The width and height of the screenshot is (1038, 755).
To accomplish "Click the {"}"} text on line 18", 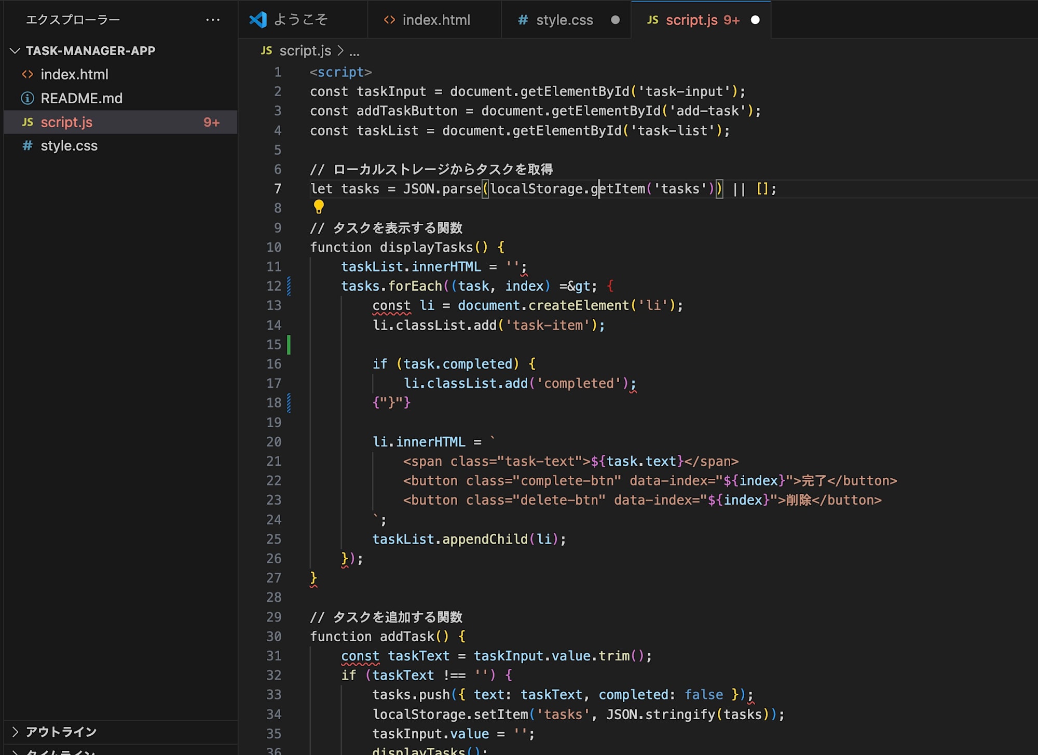I will pyautogui.click(x=391, y=402).
